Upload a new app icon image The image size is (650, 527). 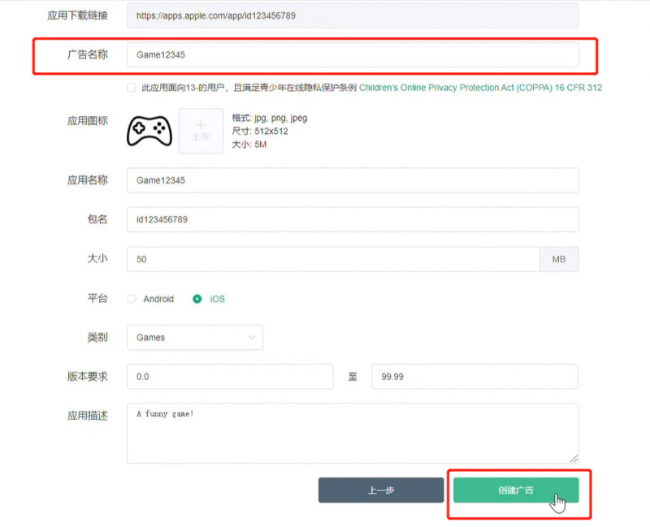pos(201,131)
